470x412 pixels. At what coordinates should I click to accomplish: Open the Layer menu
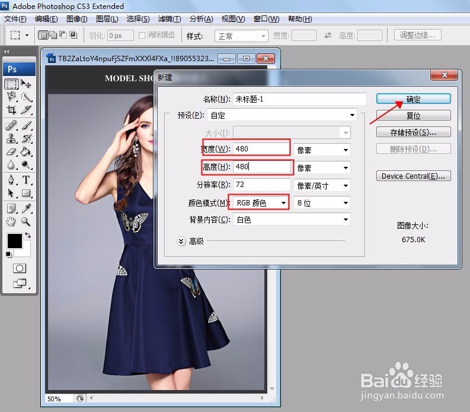[107, 19]
